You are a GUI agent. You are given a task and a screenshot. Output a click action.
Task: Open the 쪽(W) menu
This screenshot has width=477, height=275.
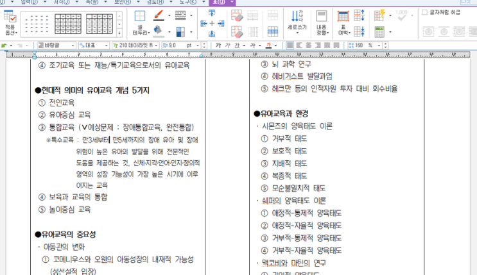(92, 2)
